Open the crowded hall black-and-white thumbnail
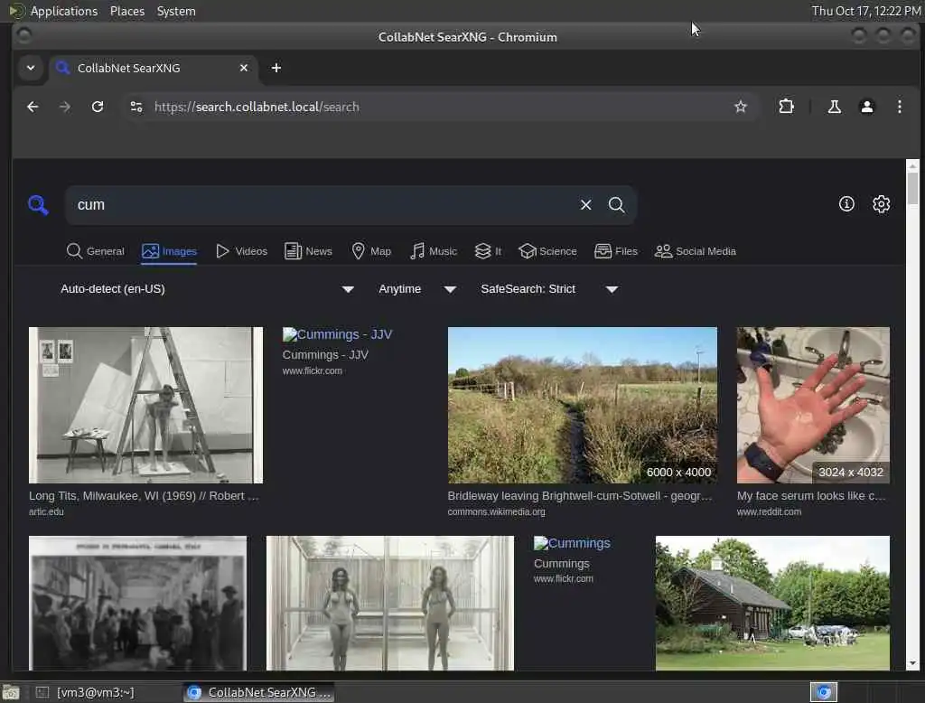Screen dimensions: 925x703 [137, 603]
